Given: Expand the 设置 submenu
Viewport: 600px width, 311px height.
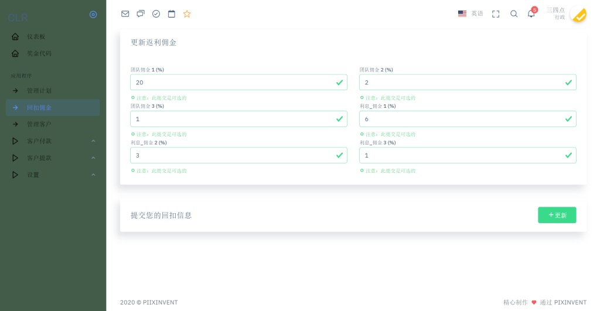Looking at the screenshot, I should pos(53,175).
